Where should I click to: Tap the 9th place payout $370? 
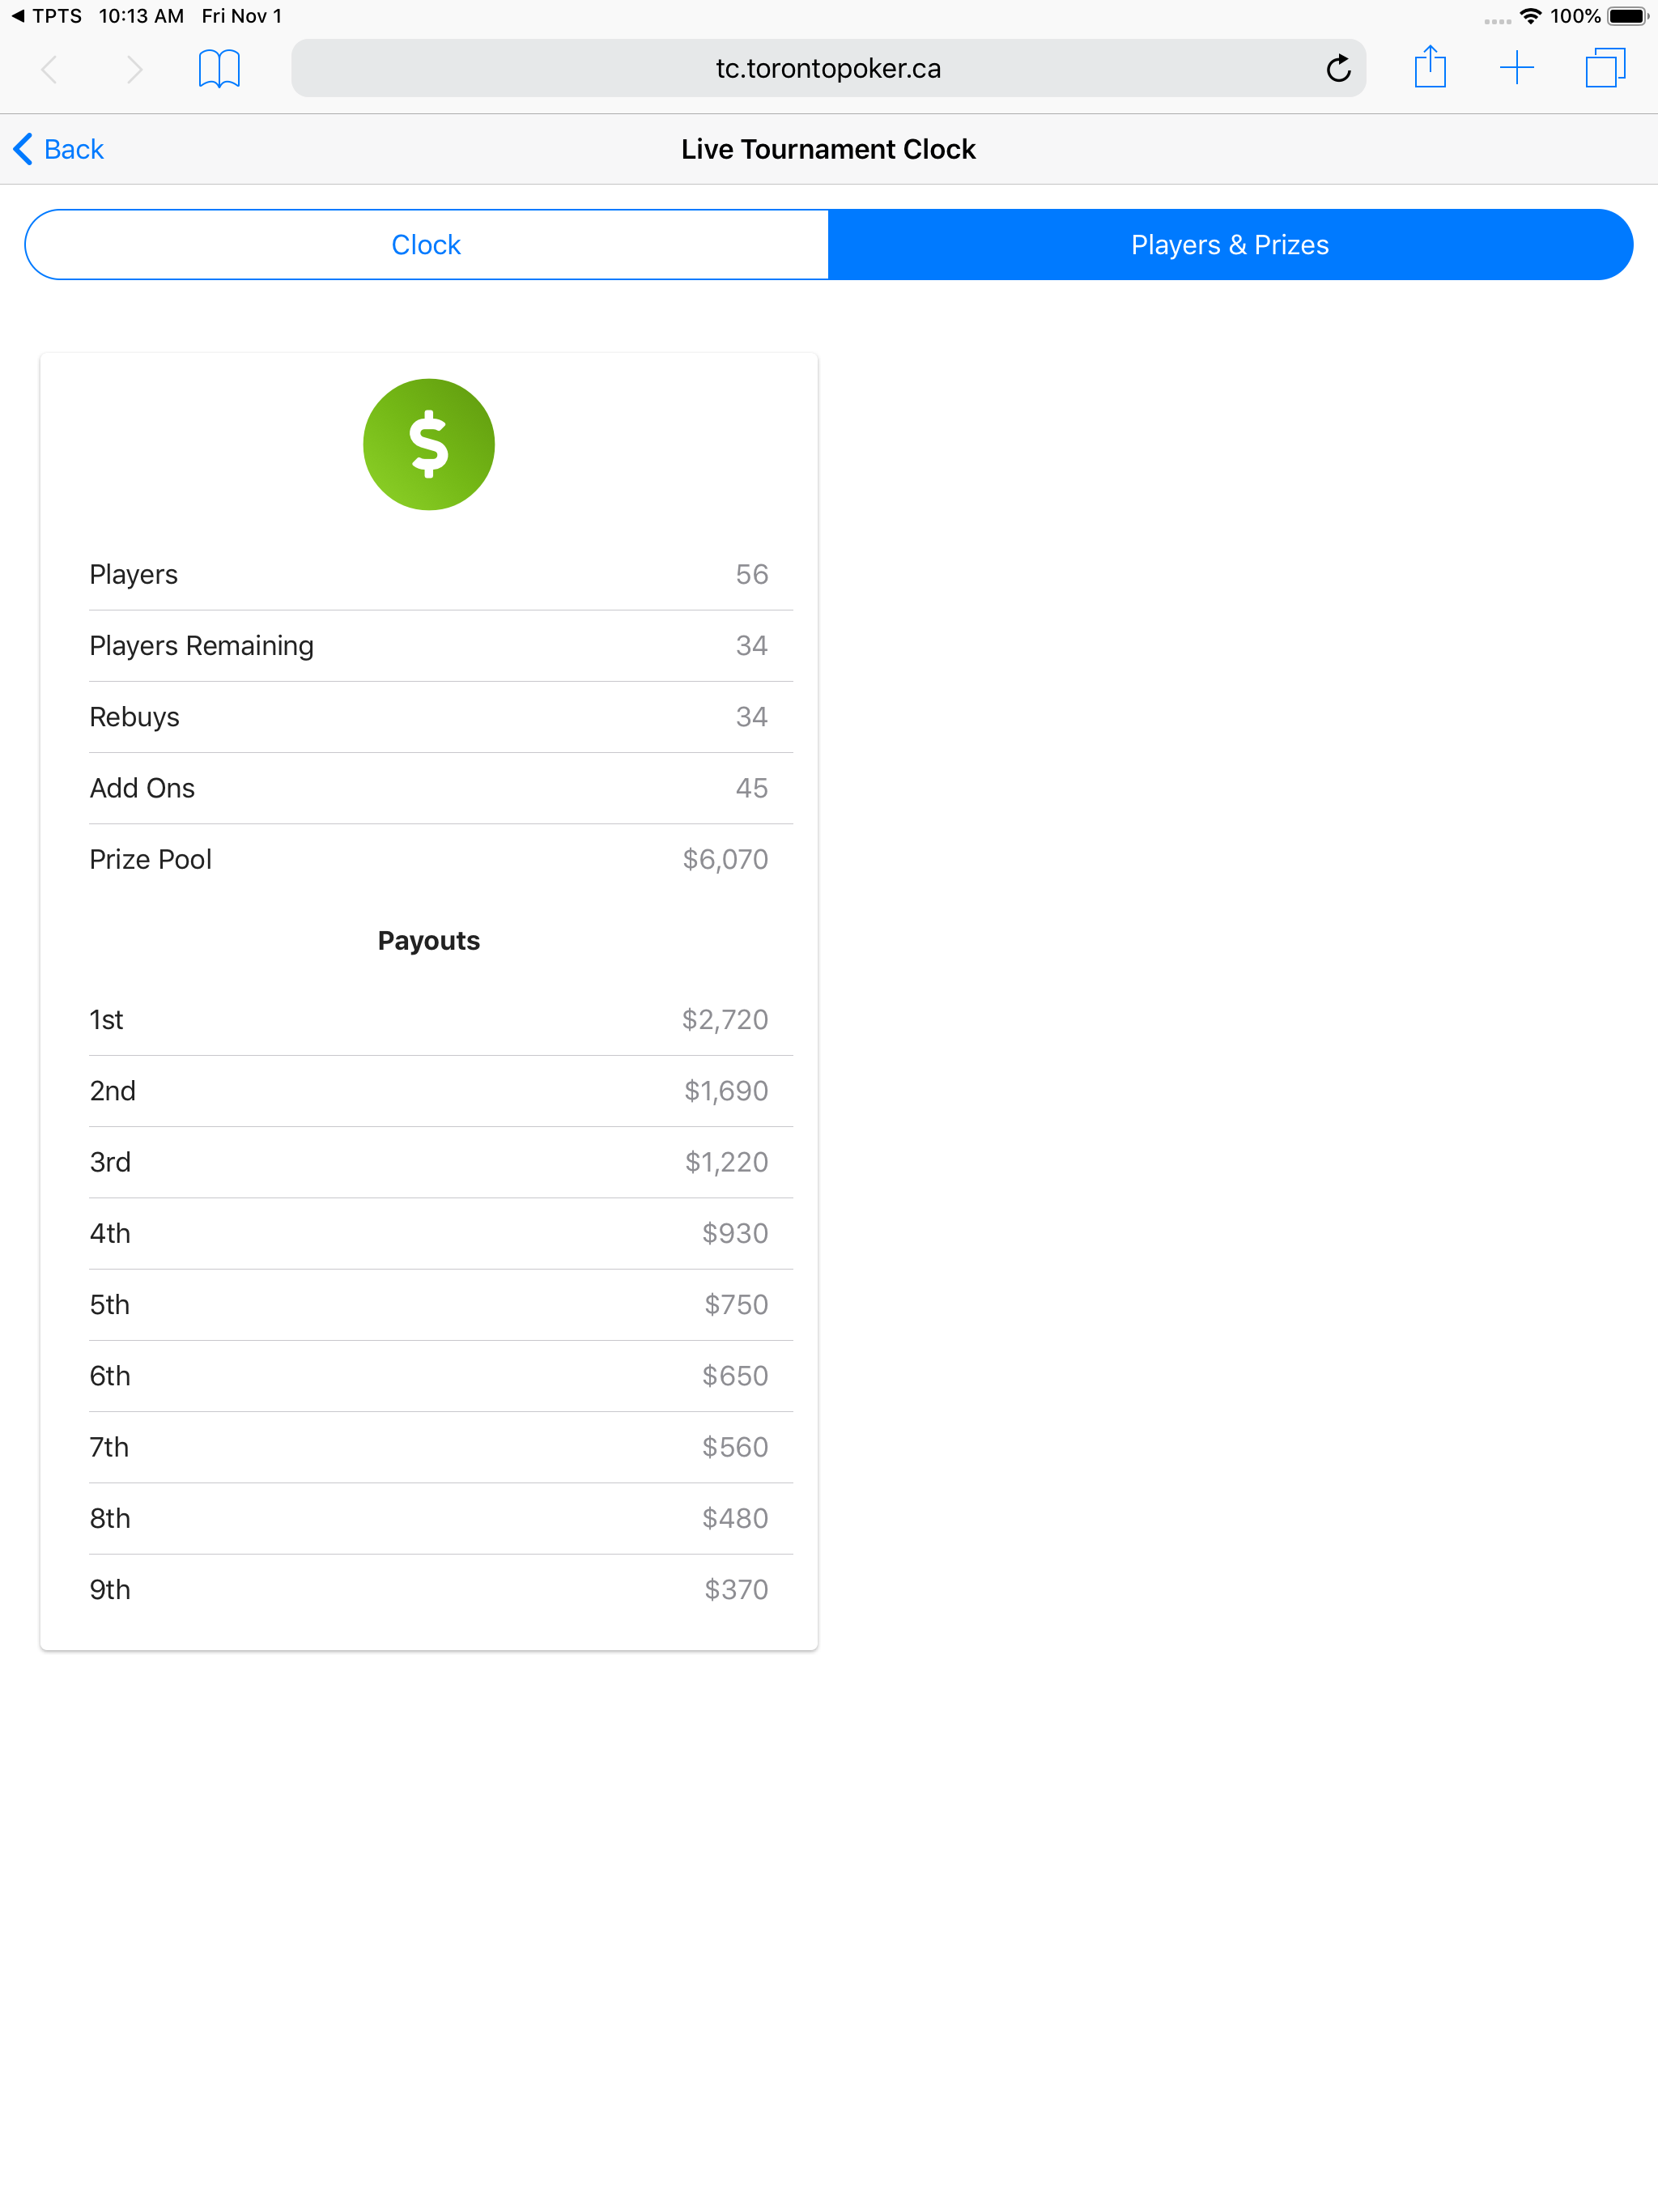736,1590
